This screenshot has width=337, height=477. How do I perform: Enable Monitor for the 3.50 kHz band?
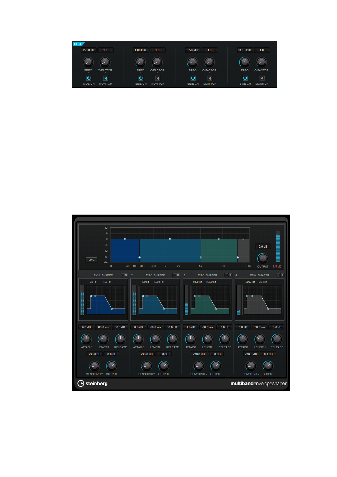(210, 78)
